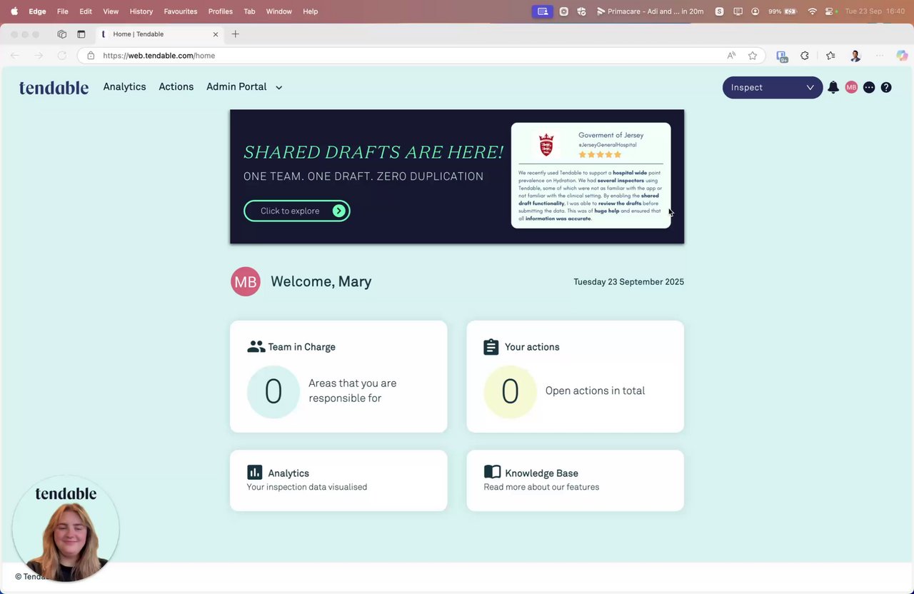This screenshot has width=914, height=594.
Task: Open the History menu in menu bar
Action: 141,11
